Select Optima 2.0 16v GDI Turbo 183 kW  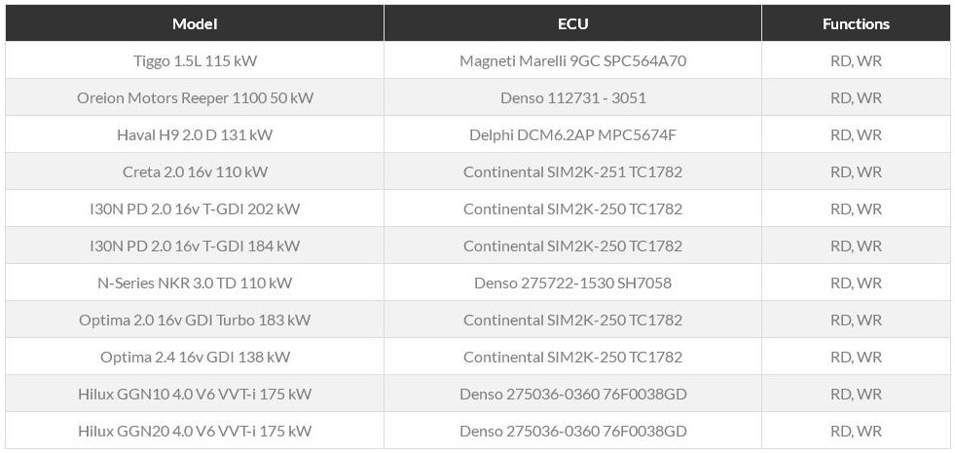195,320
